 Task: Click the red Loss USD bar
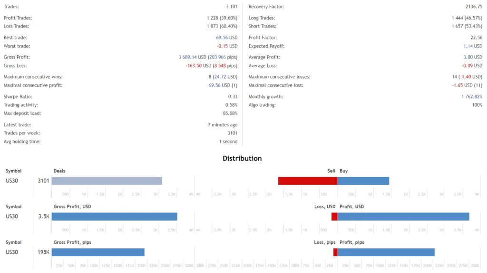tap(334, 216)
